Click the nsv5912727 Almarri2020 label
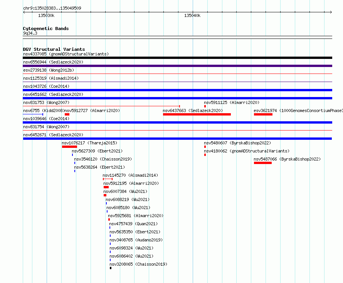The image size is (343, 283). (x=92, y=111)
